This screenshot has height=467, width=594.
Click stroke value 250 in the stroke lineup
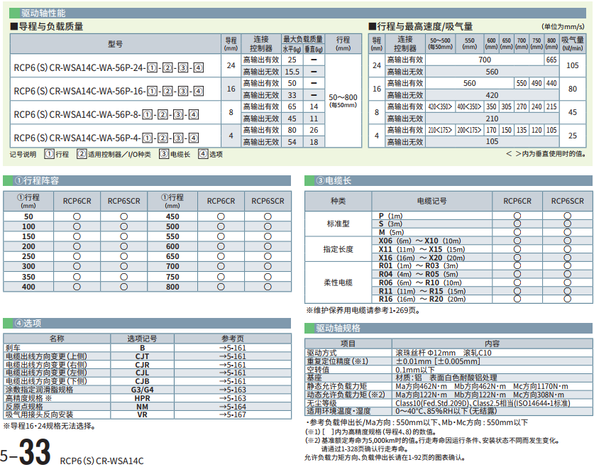coord(28,256)
